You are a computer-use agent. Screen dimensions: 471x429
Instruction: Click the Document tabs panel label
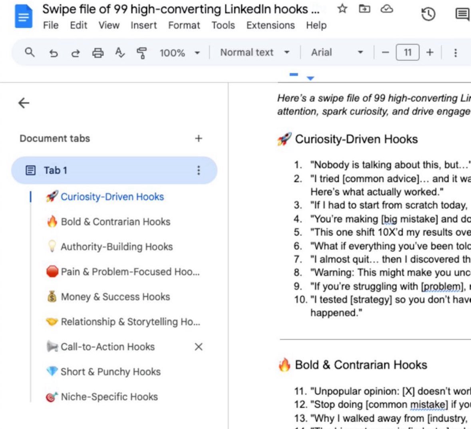[x=55, y=139]
